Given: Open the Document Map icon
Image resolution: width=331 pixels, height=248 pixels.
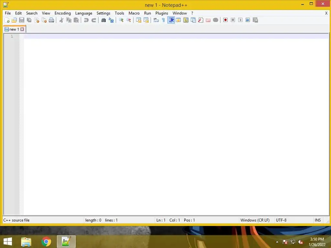Looking at the screenshot, I should (x=186, y=20).
